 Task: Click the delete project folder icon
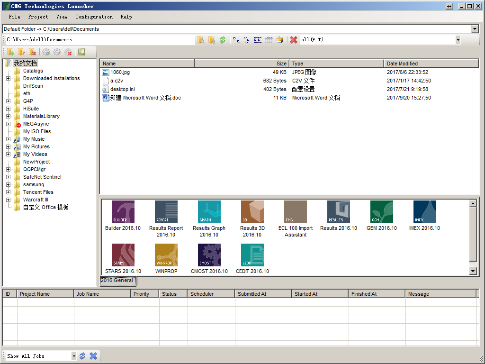pyautogui.click(x=32, y=52)
